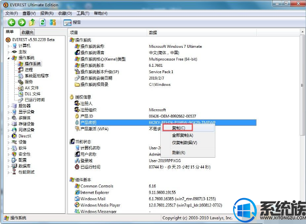Click the 存储设备 storage tree icon

(14, 124)
